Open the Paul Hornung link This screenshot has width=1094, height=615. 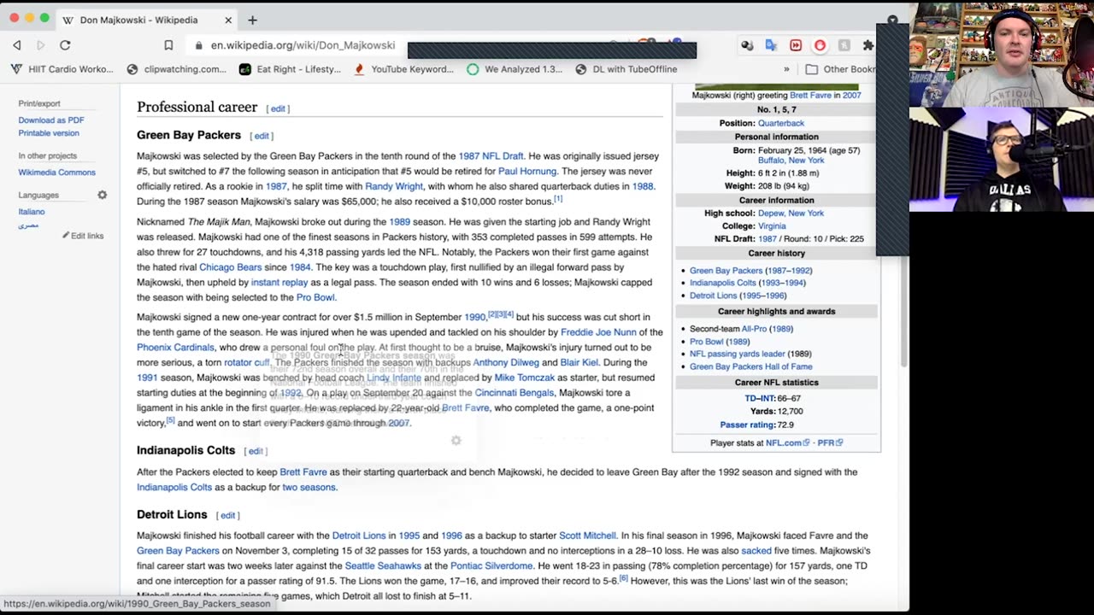point(527,172)
